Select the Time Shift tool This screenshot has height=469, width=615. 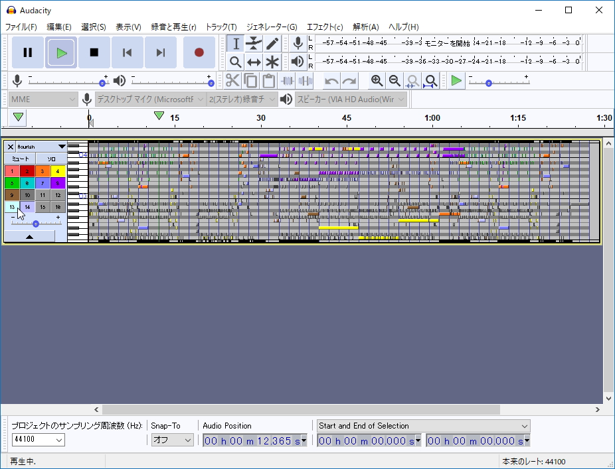[x=254, y=62]
